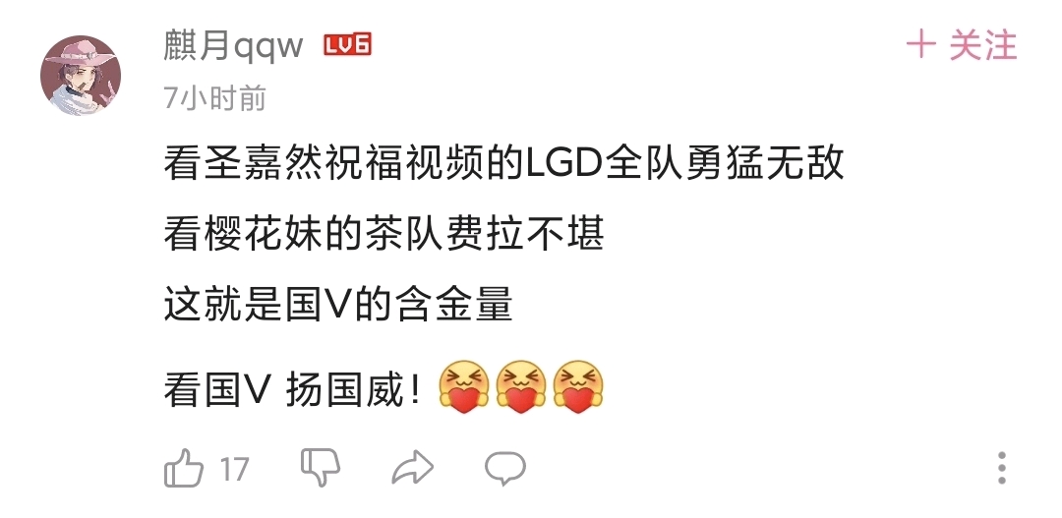Image resolution: width=1062 pixels, height=518 pixels.
Task: Dislike the comment with thumbs-down icon
Action: pos(321,467)
